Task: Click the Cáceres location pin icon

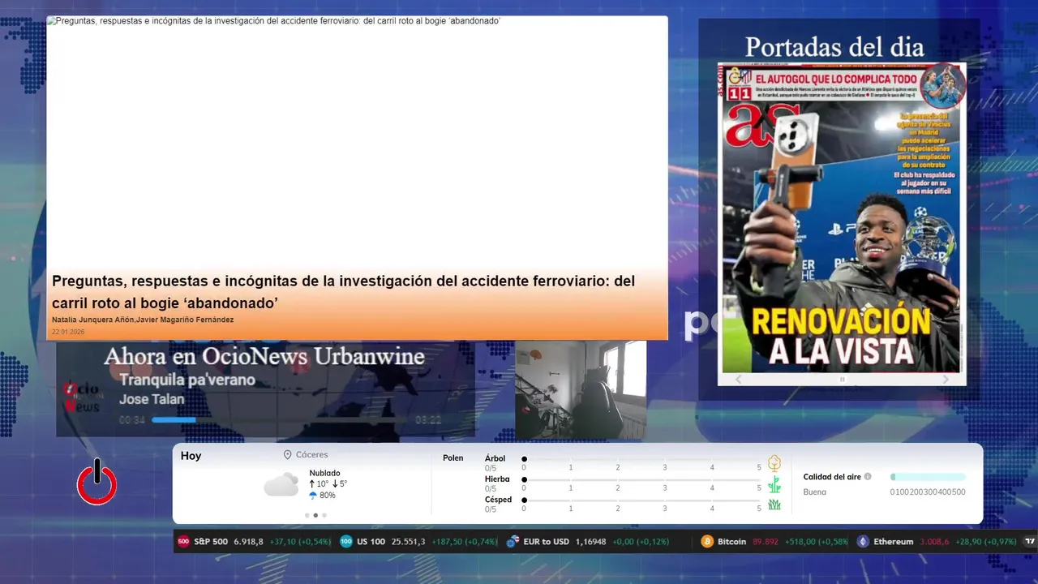Action: click(288, 455)
